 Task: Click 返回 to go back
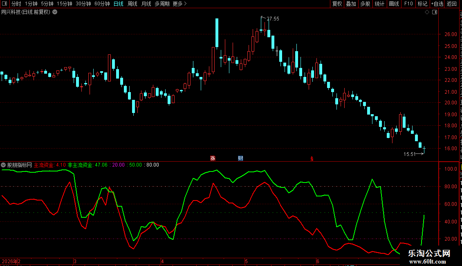452,4
